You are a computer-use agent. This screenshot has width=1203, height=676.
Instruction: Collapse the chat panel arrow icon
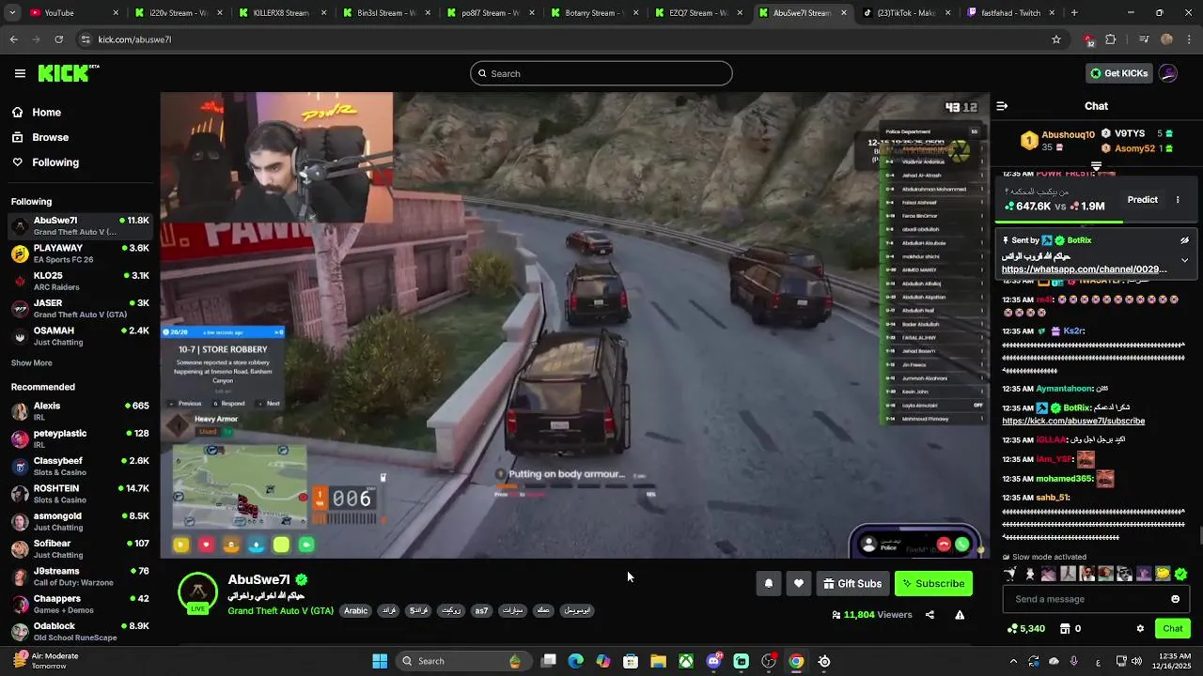coord(1002,106)
